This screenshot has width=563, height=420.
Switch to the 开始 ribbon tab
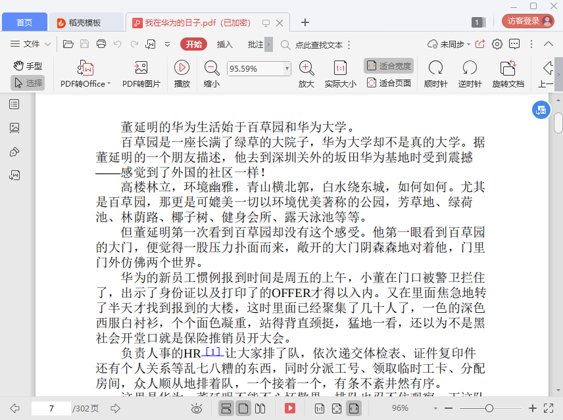coord(193,44)
